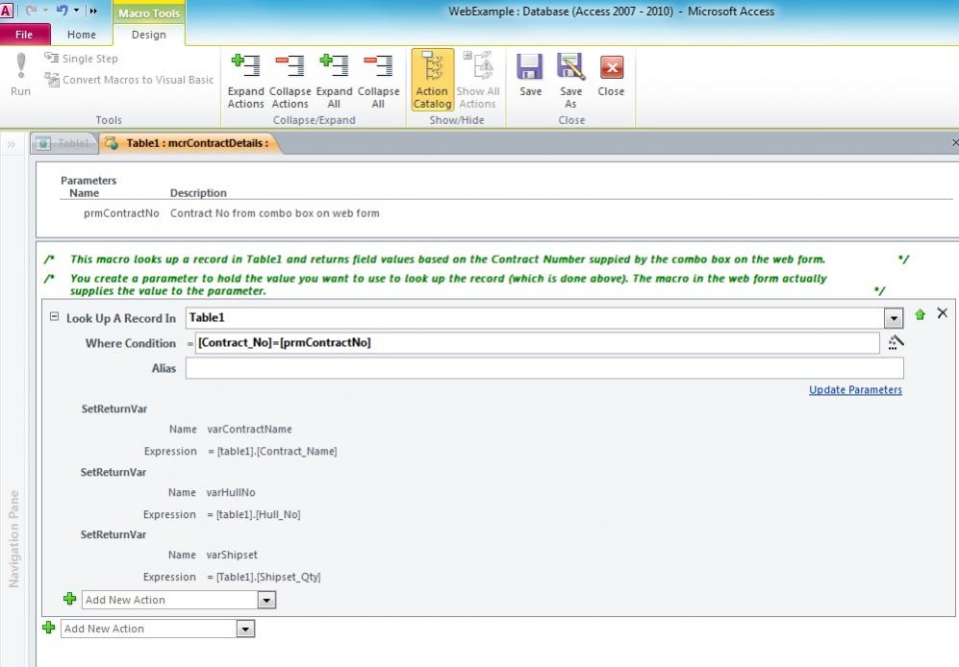Open Customize Quick Access Toolbar menu
Screen dimensions: 959x667
(93, 11)
